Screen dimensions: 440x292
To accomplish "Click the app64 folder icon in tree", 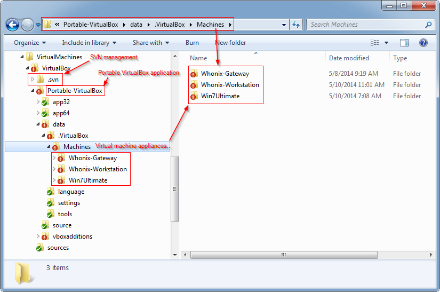I will pos(45,113).
